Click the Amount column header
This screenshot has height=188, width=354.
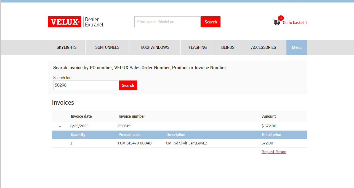pos(269,116)
